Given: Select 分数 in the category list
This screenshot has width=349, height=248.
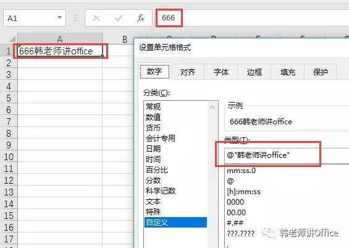Looking at the screenshot, I should (x=176, y=180).
